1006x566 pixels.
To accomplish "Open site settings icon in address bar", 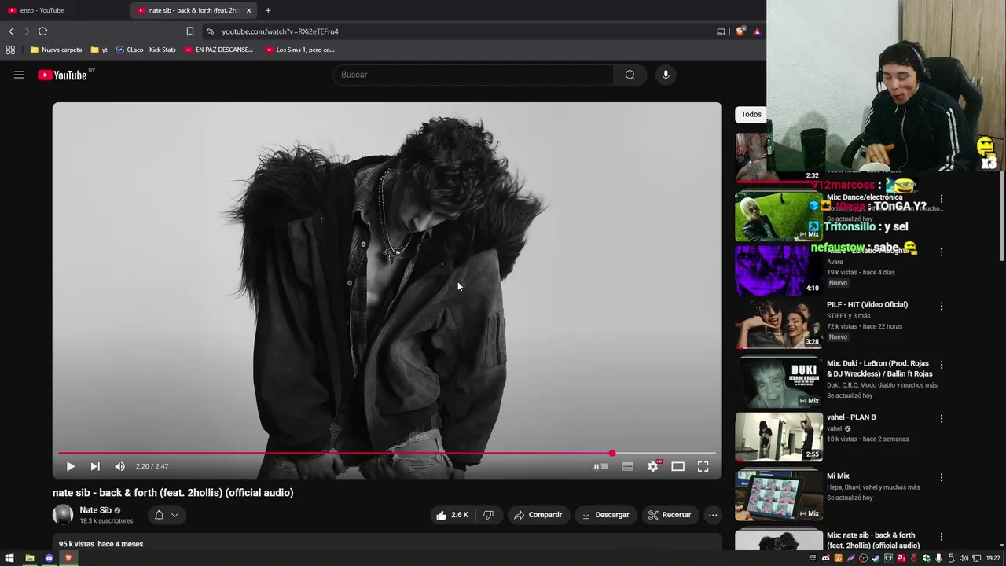I will (210, 31).
